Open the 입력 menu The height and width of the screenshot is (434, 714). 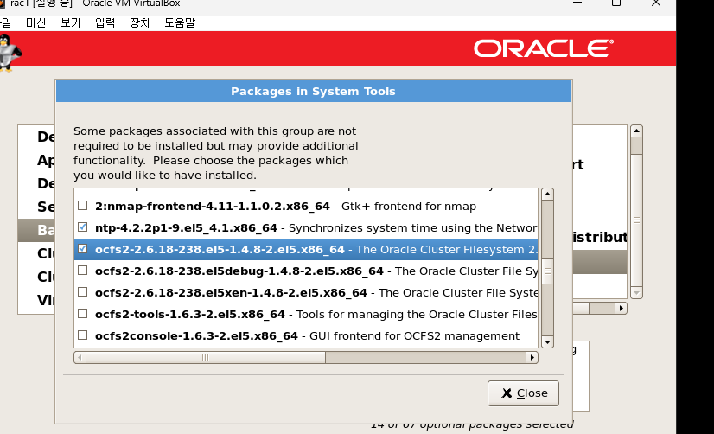pos(105,22)
